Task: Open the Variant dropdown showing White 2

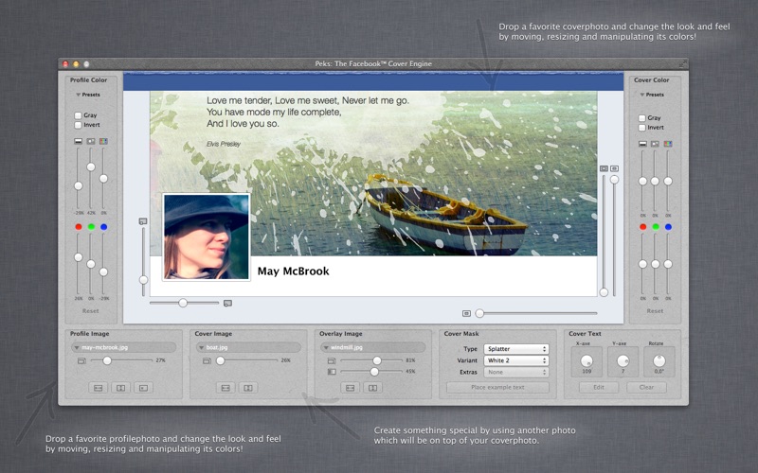Action: click(x=516, y=361)
